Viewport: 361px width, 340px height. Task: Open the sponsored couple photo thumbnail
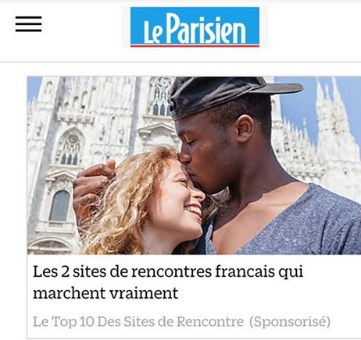194,165
